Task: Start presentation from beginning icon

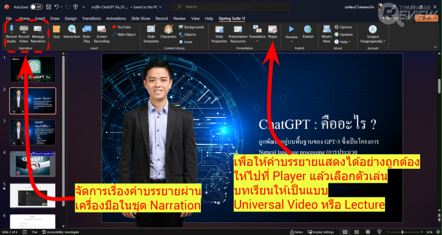Action: coord(75,7)
